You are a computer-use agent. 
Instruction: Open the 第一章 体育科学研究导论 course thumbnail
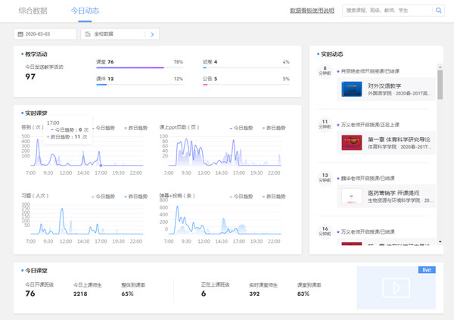(x=352, y=142)
